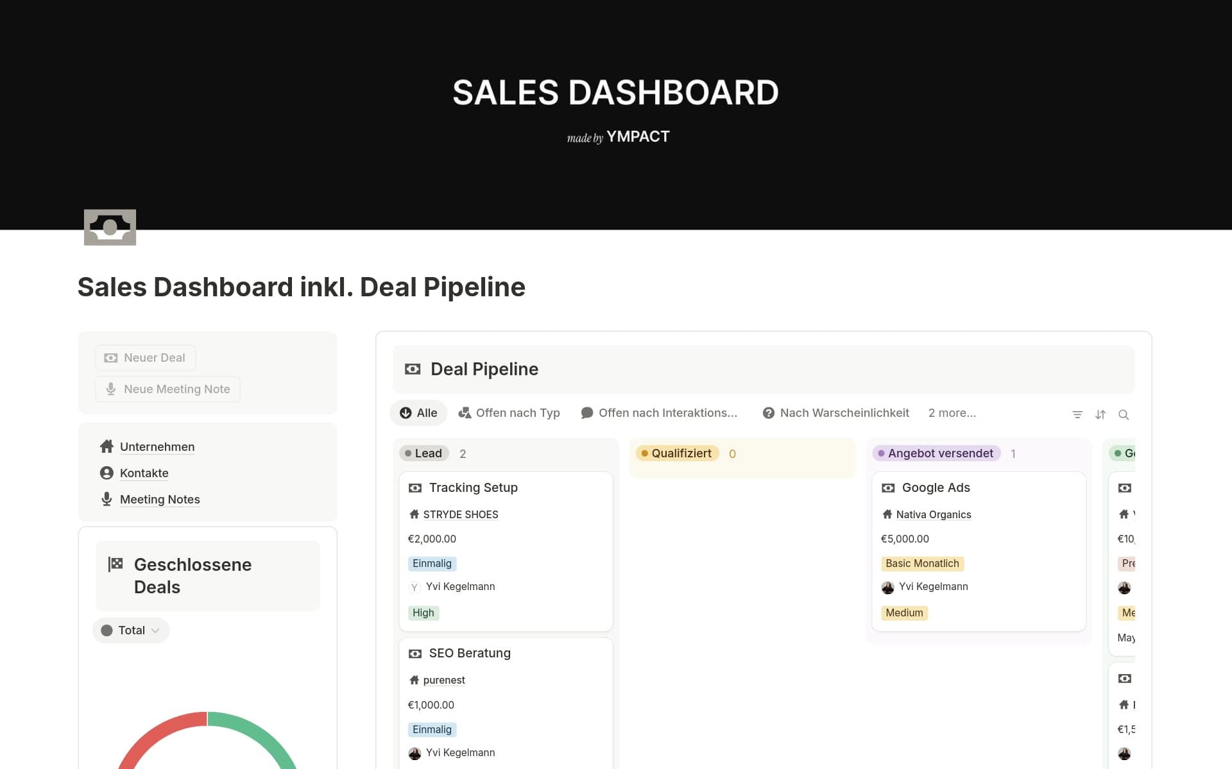Click the flag icon beside Geschlossene Deals

coord(116,564)
